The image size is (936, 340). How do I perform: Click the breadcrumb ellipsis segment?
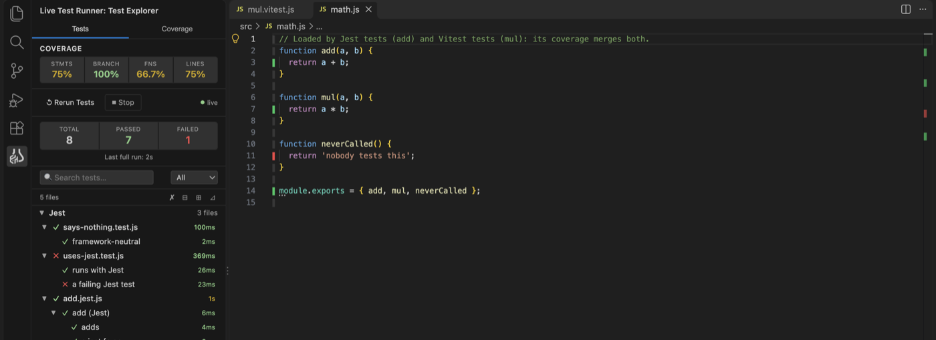[320, 26]
